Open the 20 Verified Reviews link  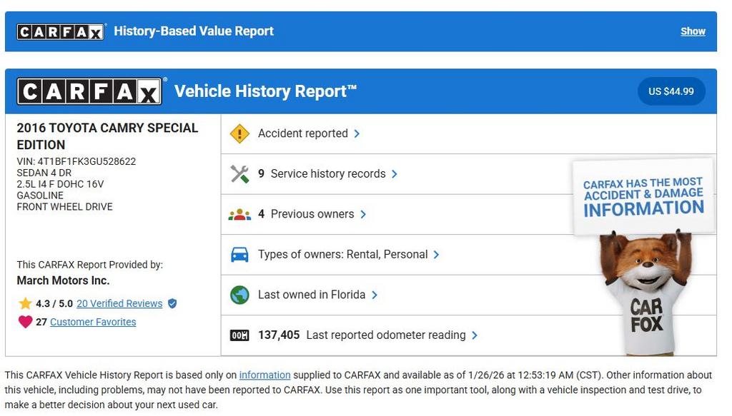point(119,304)
